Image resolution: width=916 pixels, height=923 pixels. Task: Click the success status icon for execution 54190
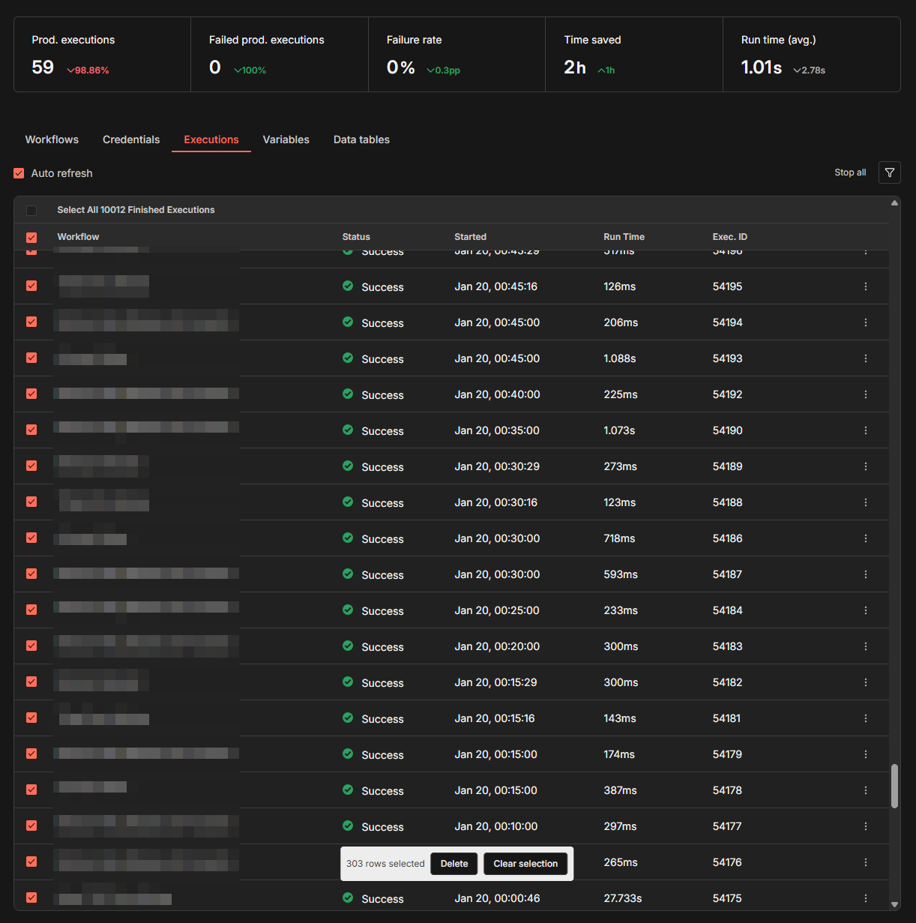[x=348, y=430]
